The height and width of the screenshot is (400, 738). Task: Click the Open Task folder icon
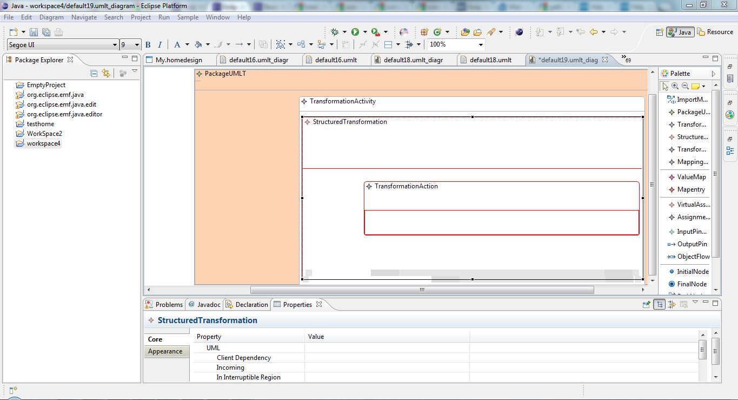pos(477,32)
